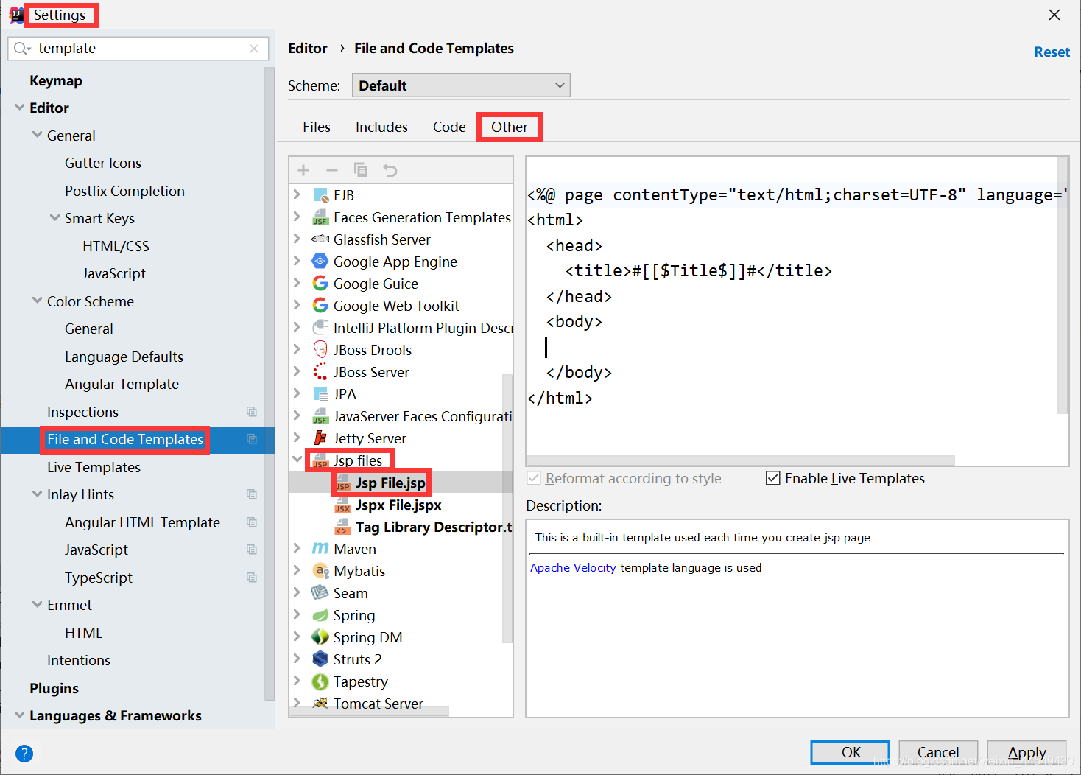Clear the search field with the X icon
Viewport: 1081px width, 775px height.
click(x=254, y=49)
